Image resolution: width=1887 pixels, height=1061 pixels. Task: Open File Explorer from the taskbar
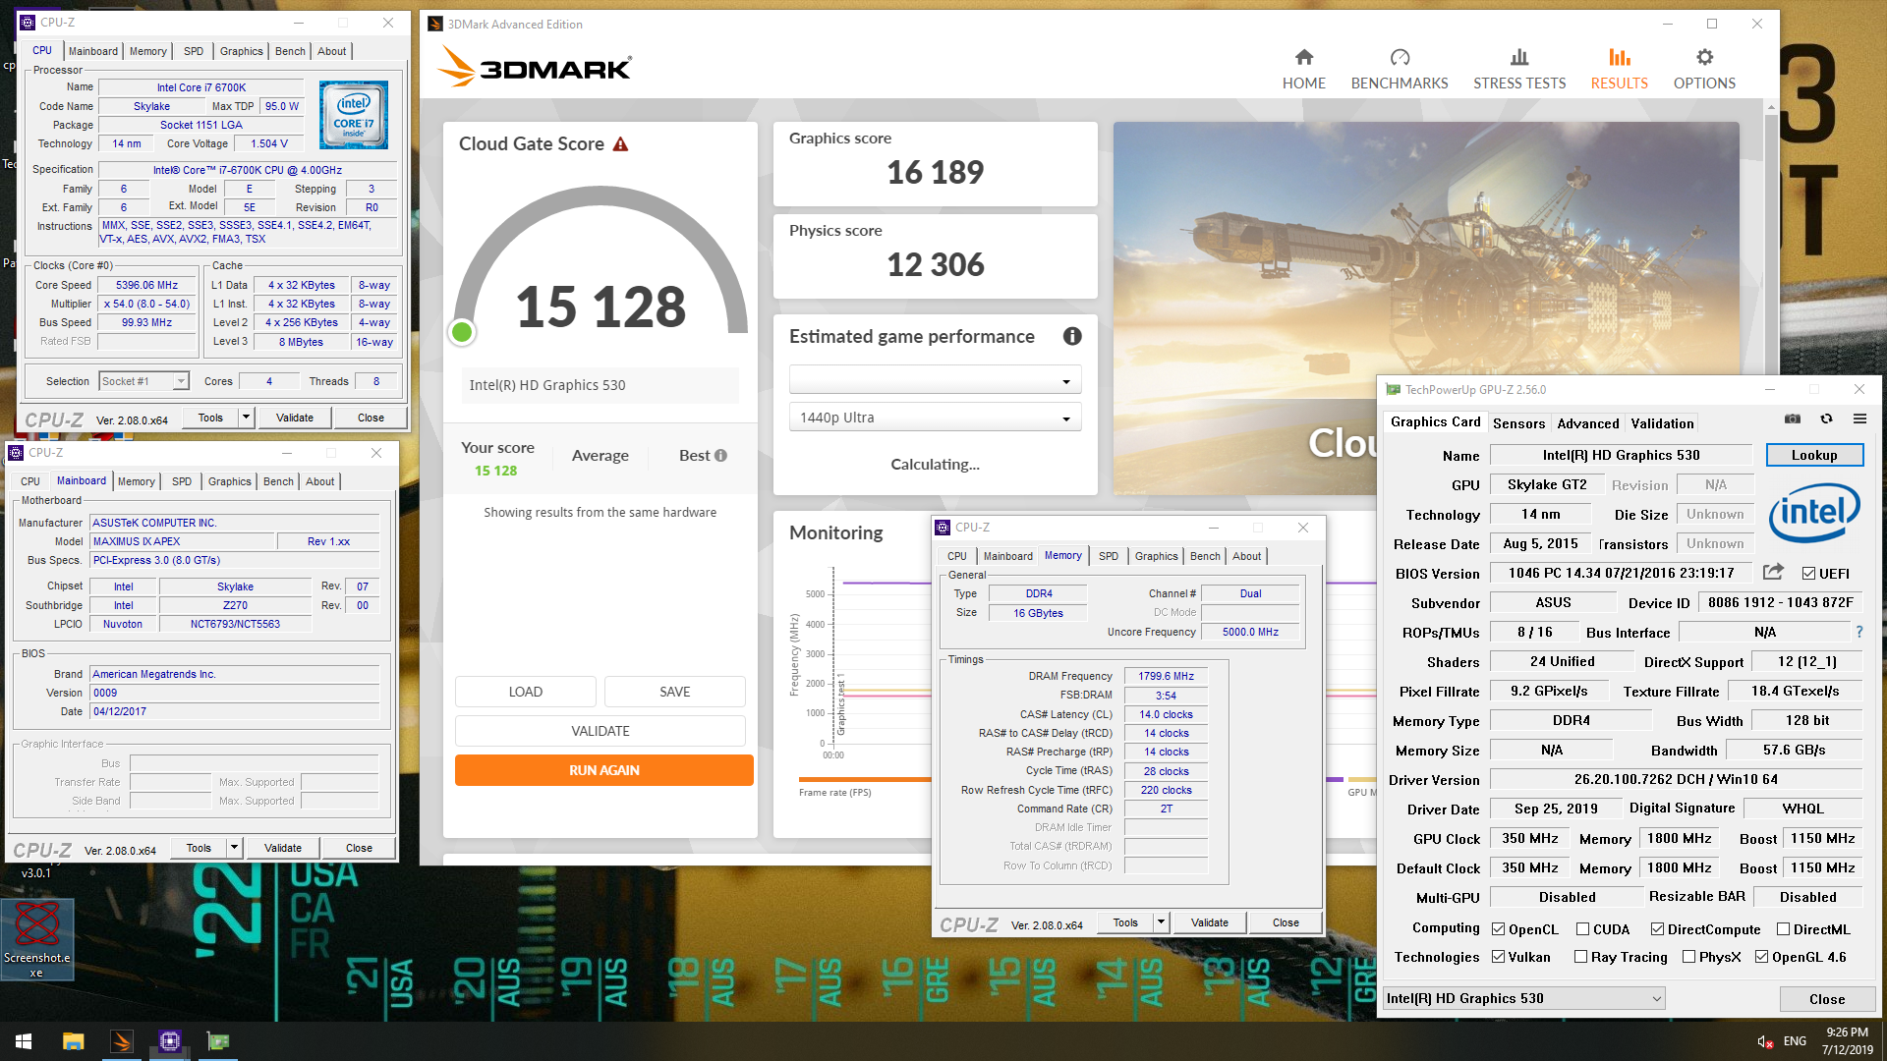(x=73, y=1041)
